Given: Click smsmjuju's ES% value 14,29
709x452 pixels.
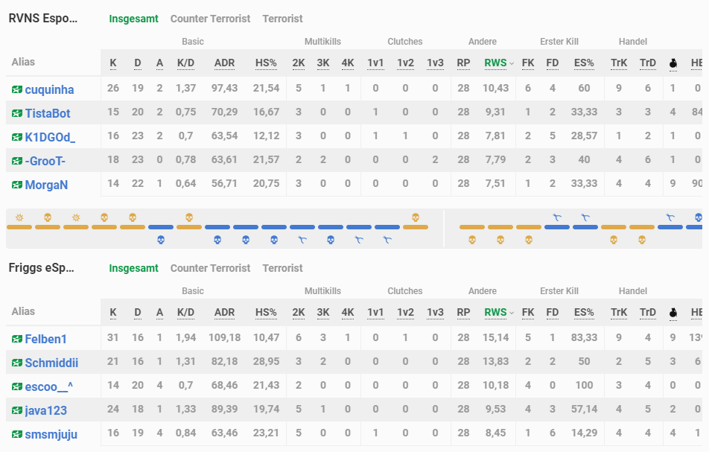Looking at the screenshot, I should point(584,433).
